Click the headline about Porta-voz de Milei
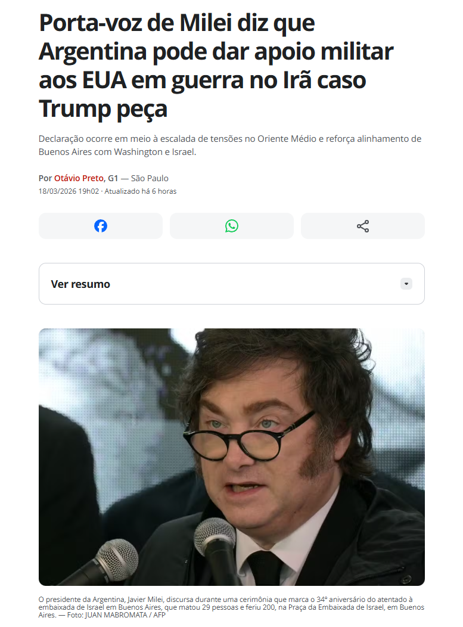Viewport: 463px width, 627px height. pyautogui.click(x=216, y=66)
